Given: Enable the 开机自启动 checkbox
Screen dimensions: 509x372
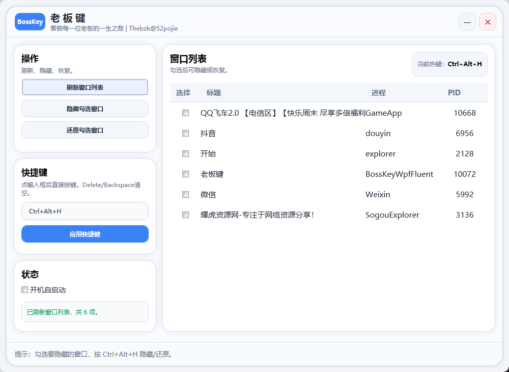Looking at the screenshot, I should (25, 290).
